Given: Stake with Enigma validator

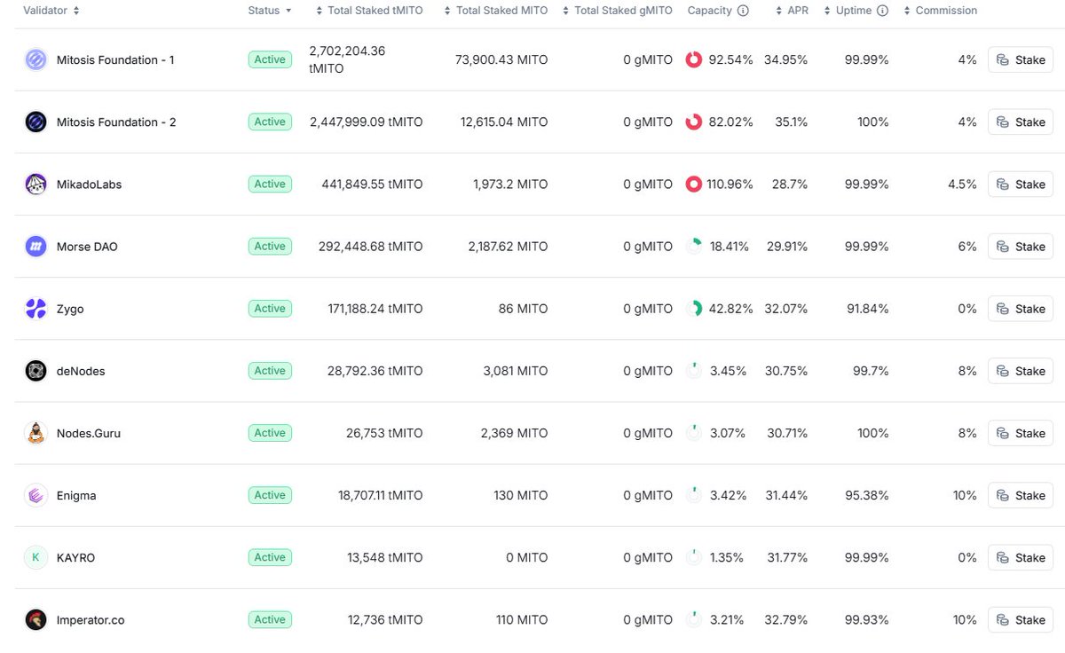Looking at the screenshot, I should 1021,495.
